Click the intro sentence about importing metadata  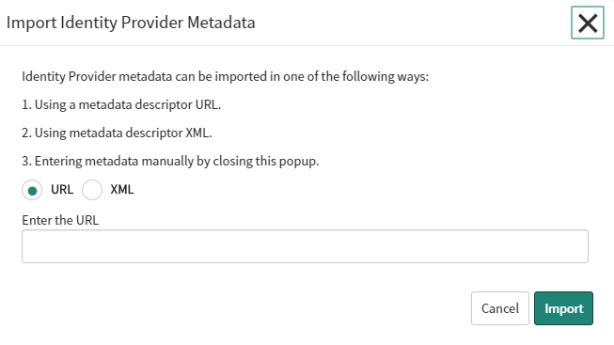pos(225,76)
